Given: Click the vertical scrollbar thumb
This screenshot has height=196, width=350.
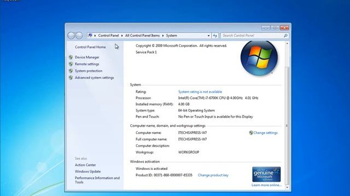Looking at the screenshot, I should [287, 126].
